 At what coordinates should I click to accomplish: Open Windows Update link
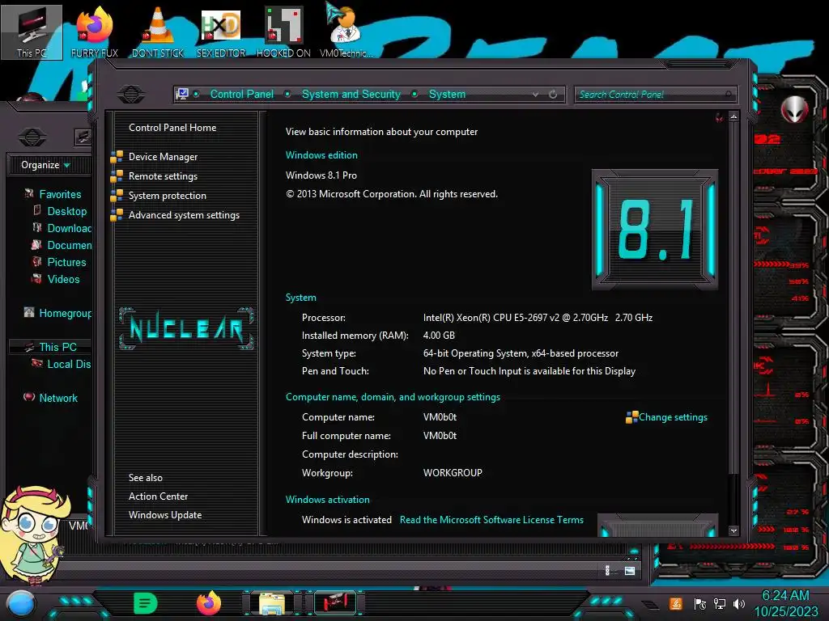tap(165, 515)
